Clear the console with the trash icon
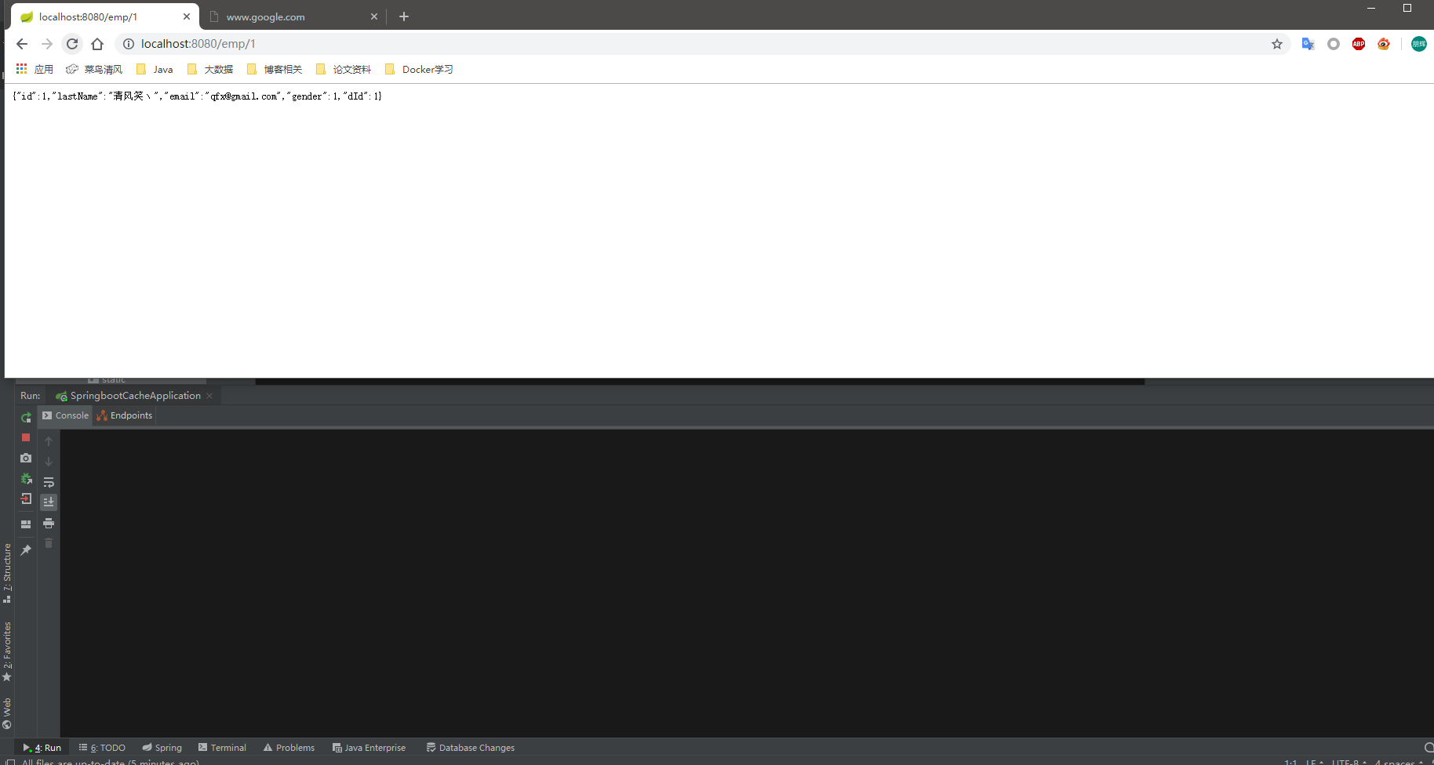 point(49,543)
